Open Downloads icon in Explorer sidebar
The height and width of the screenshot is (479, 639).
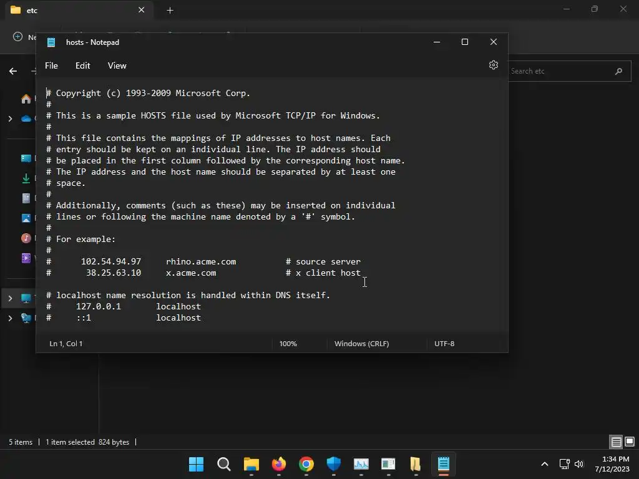(x=26, y=178)
